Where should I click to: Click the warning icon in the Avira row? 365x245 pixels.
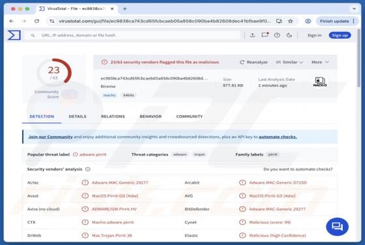[x=85, y=209]
